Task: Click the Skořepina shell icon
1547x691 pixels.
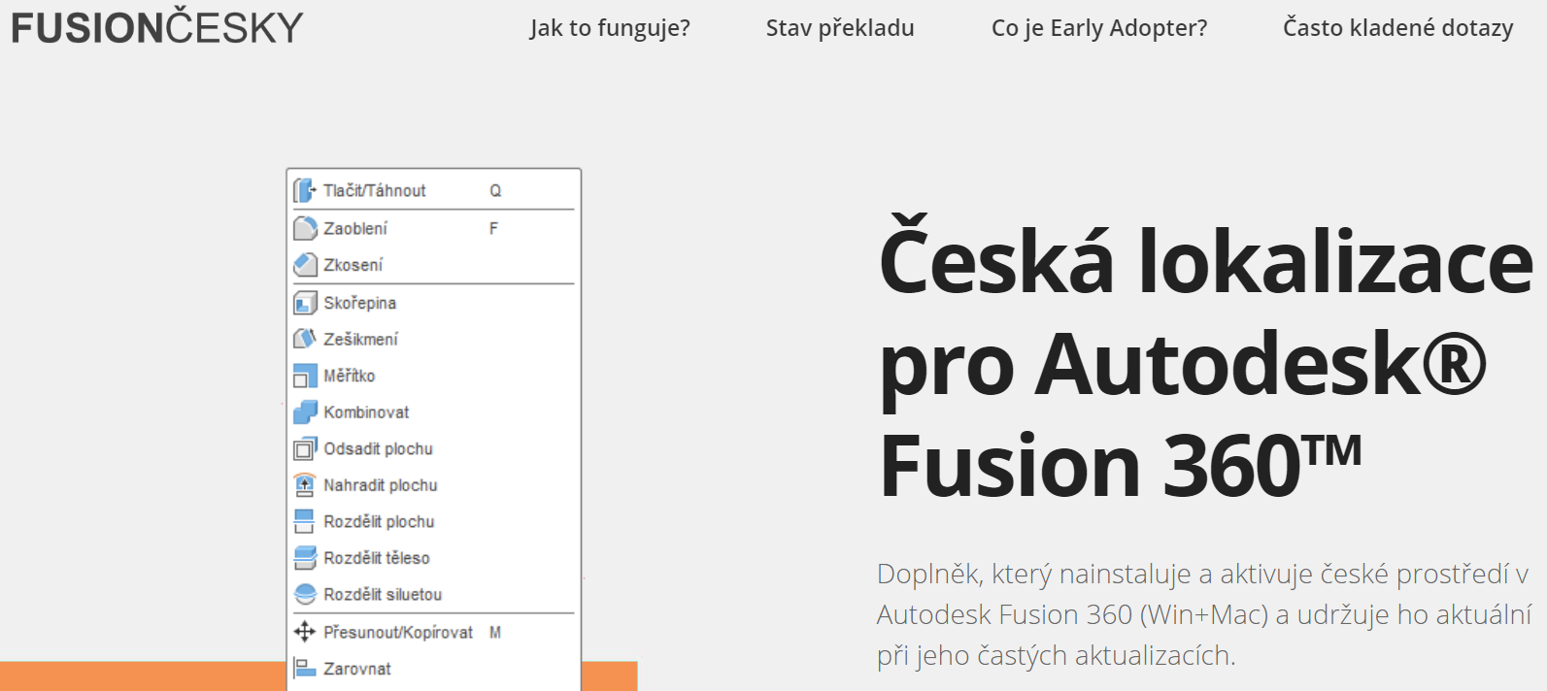Action: tap(305, 303)
